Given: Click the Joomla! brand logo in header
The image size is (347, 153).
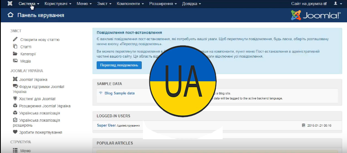Looking at the screenshot, I should point(316,15).
